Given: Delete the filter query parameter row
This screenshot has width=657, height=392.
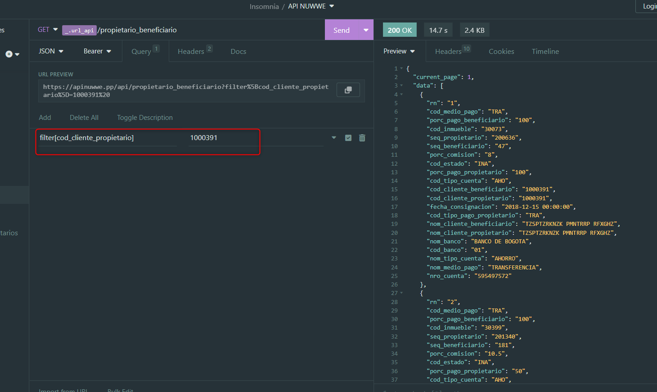Looking at the screenshot, I should tap(362, 138).
